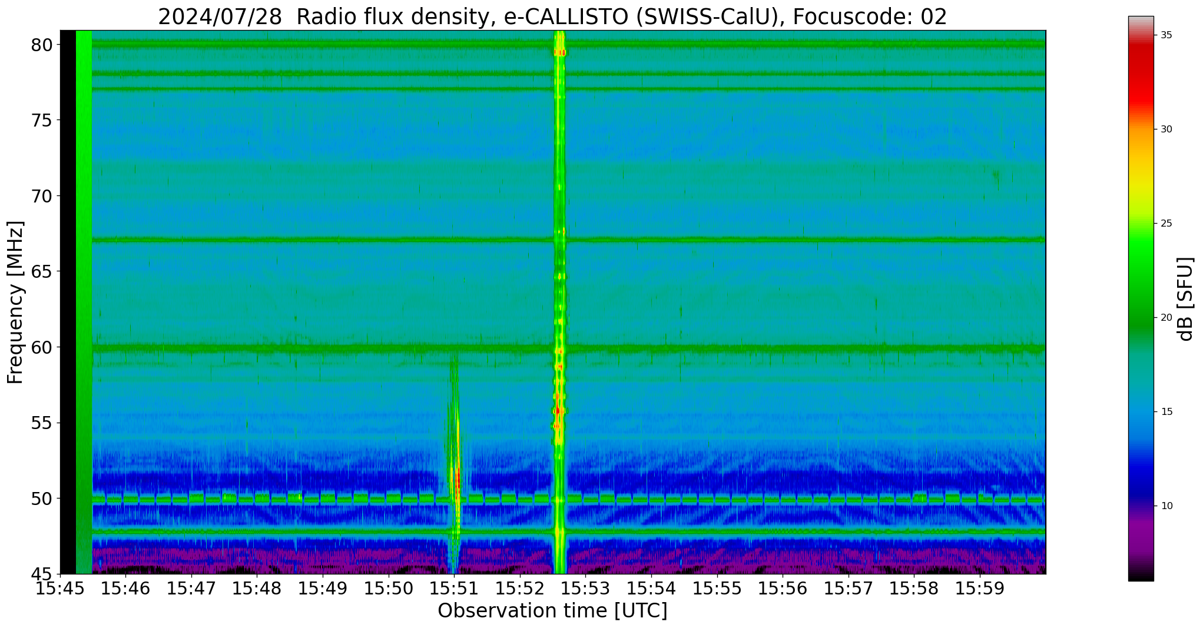Click the colorbar tick label 10
The image size is (1203, 628).
pyautogui.click(x=1166, y=506)
